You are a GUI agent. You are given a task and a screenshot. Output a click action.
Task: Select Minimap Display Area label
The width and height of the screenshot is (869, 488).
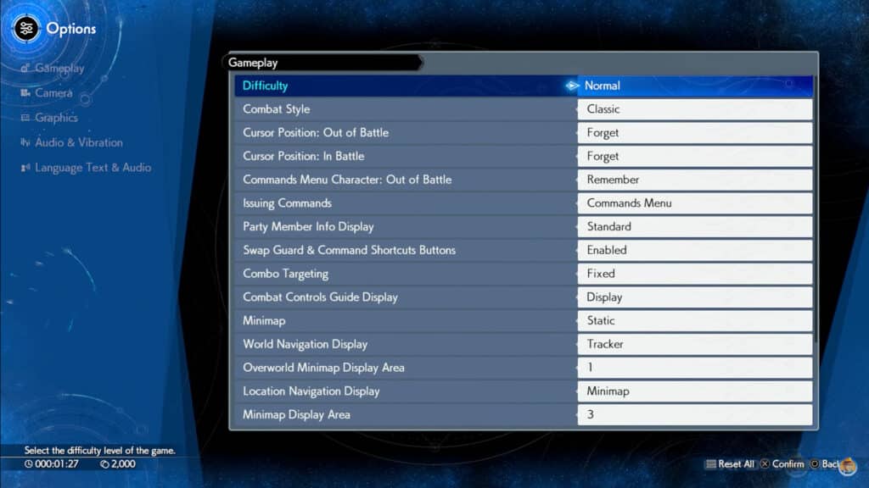pyautogui.click(x=296, y=414)
